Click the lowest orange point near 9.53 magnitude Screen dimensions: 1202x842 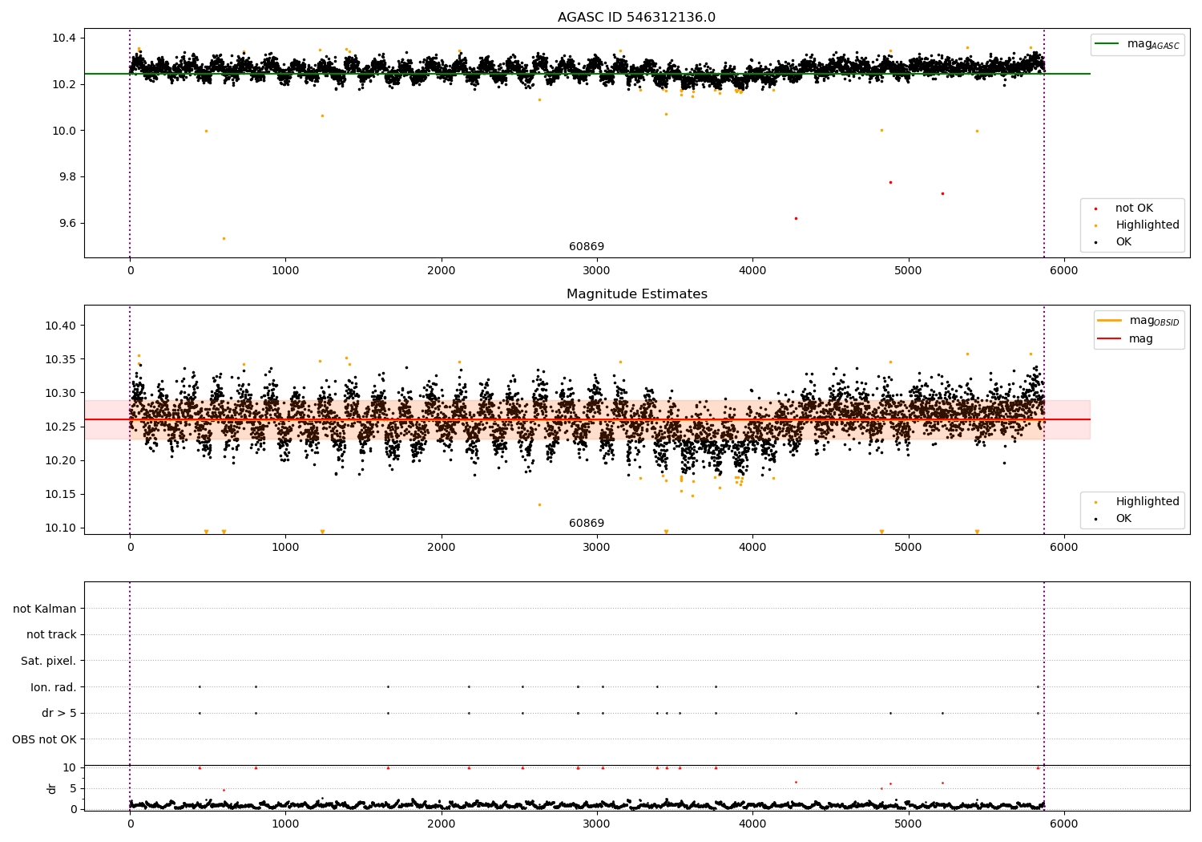click(224, 238)
